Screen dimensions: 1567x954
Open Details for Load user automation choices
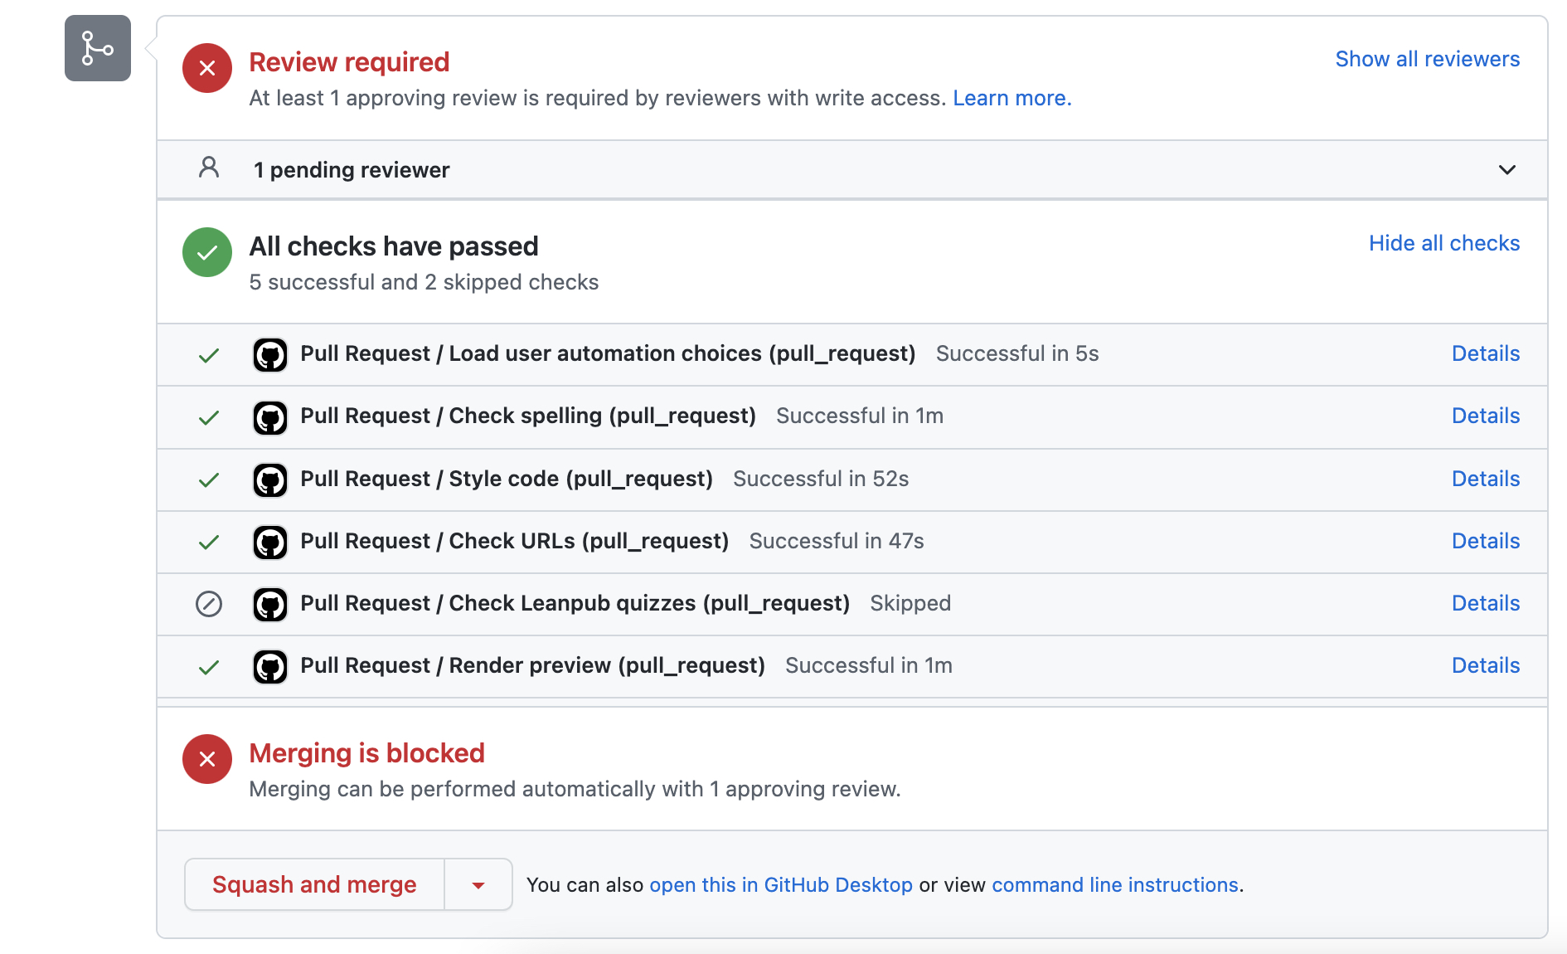(x=1485, y=353)
